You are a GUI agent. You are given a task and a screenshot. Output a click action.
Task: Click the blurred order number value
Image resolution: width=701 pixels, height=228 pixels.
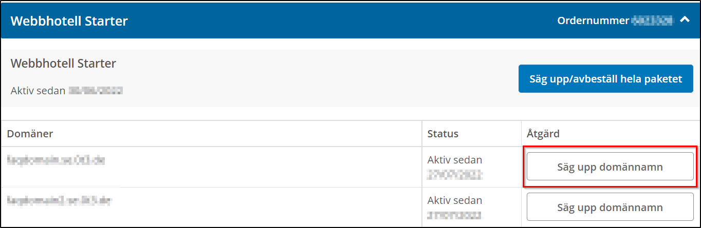(652, 20)
